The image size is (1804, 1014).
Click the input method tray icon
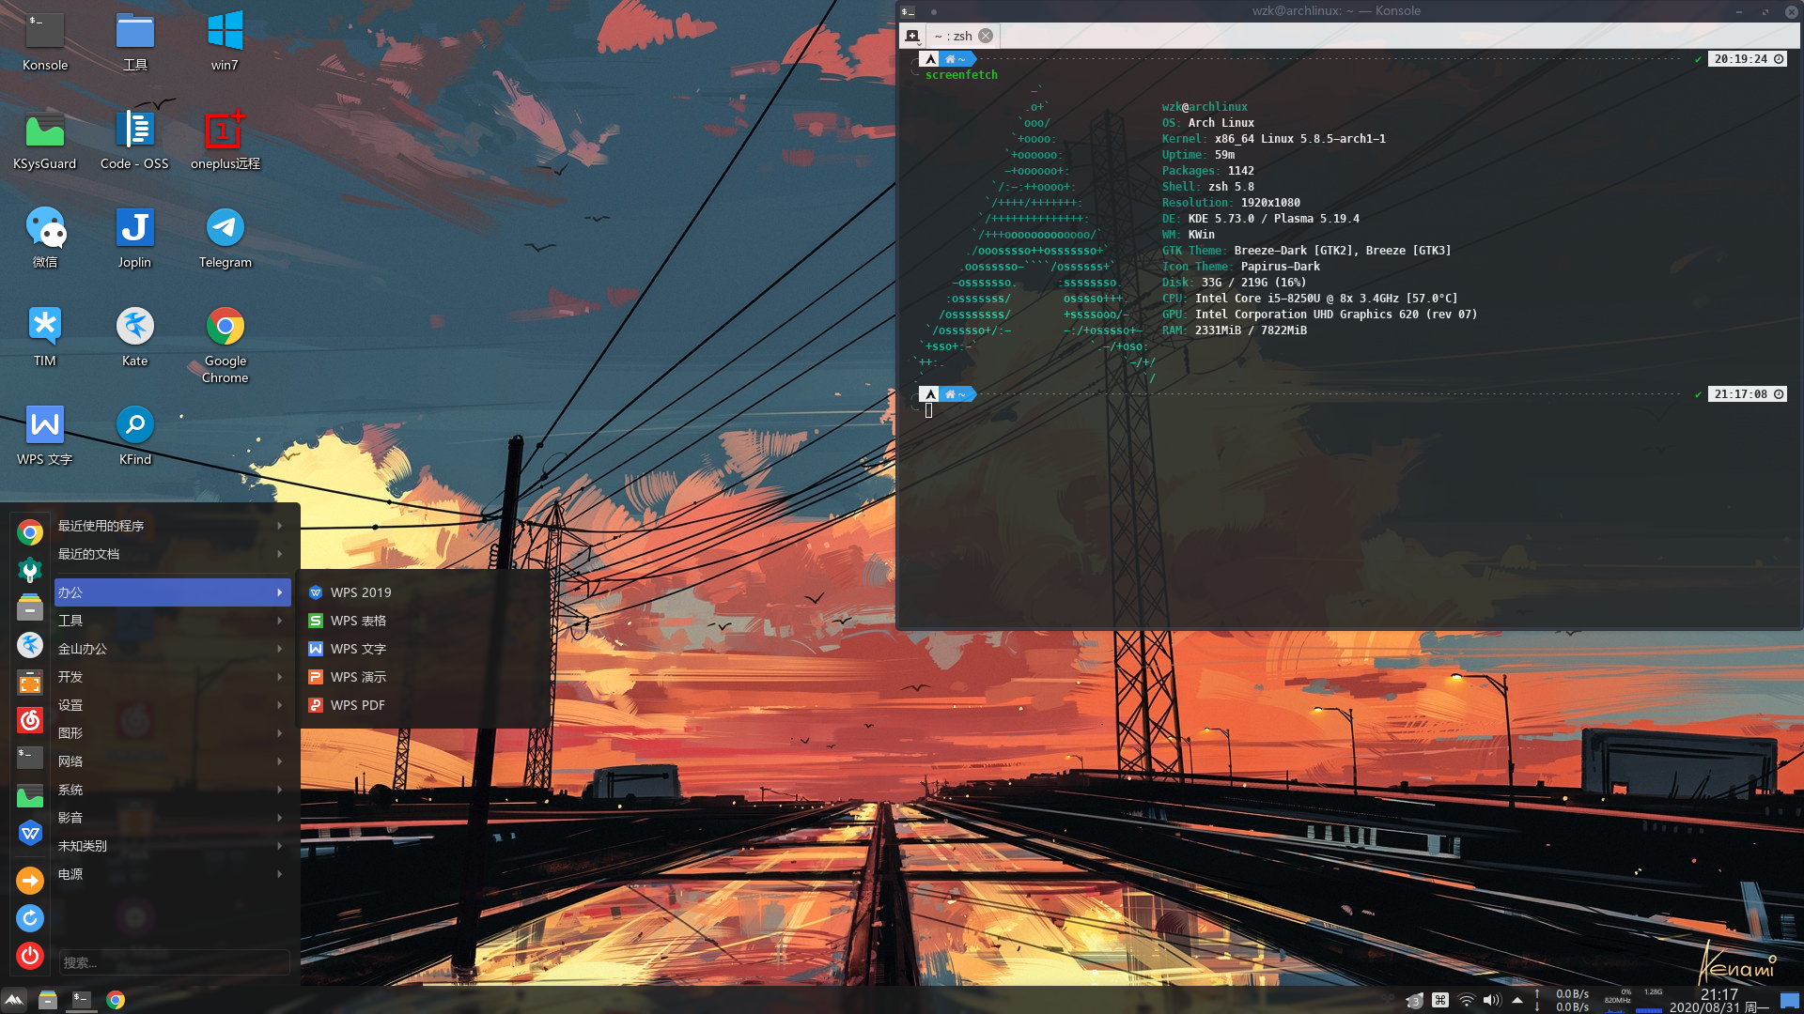point(1440,1001)
